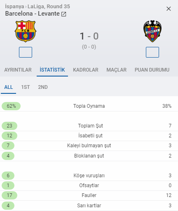
Task: Go to the MAÇLAR tab
Action: [117, 70]
